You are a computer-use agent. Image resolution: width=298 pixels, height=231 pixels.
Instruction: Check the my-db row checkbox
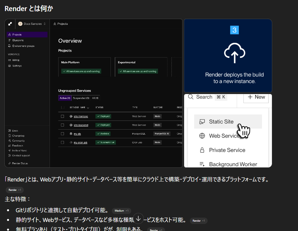[x=62, y=134]
